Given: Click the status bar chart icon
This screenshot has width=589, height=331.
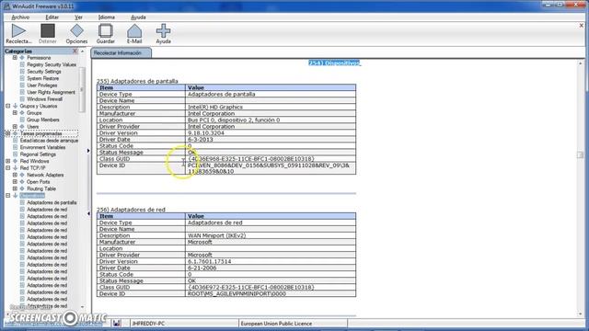Looking at the screenshot, I should [117, 323].
